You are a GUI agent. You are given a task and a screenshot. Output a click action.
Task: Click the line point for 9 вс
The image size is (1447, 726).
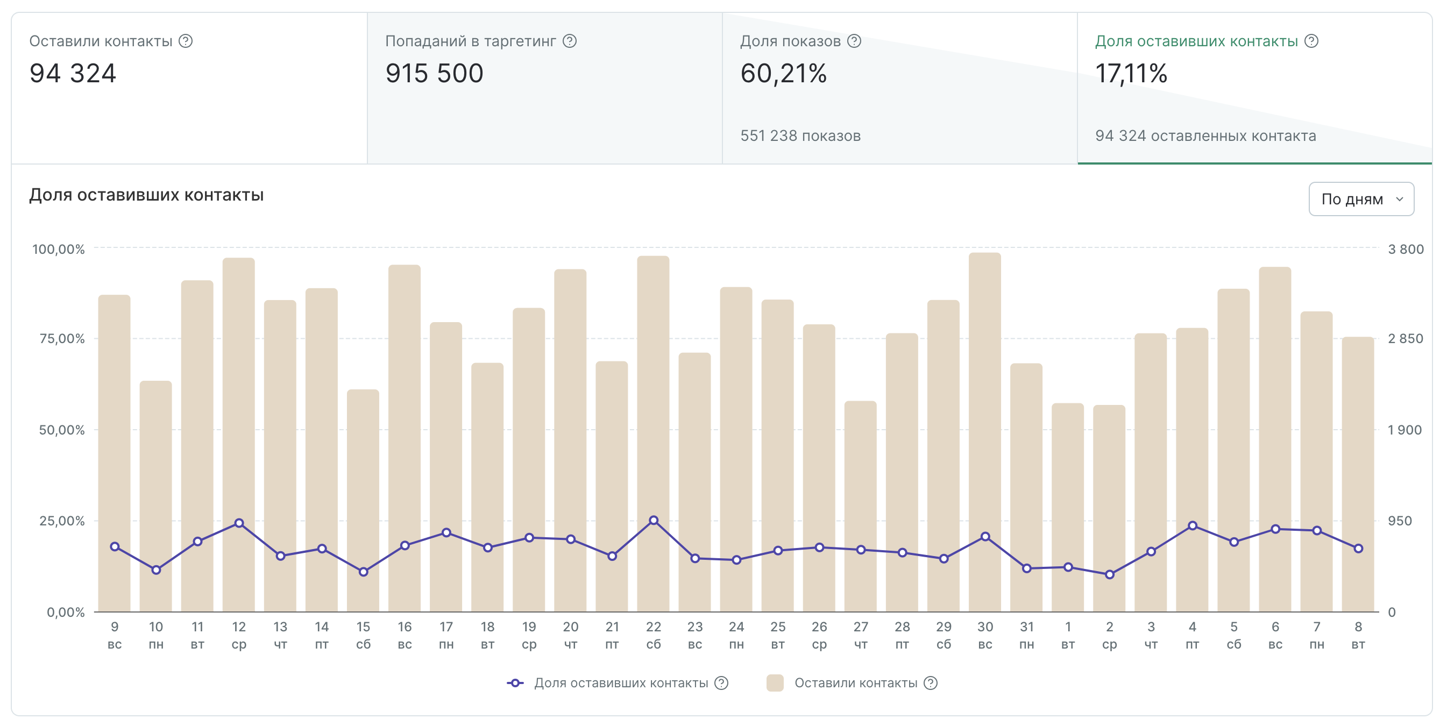pos(115,546)
